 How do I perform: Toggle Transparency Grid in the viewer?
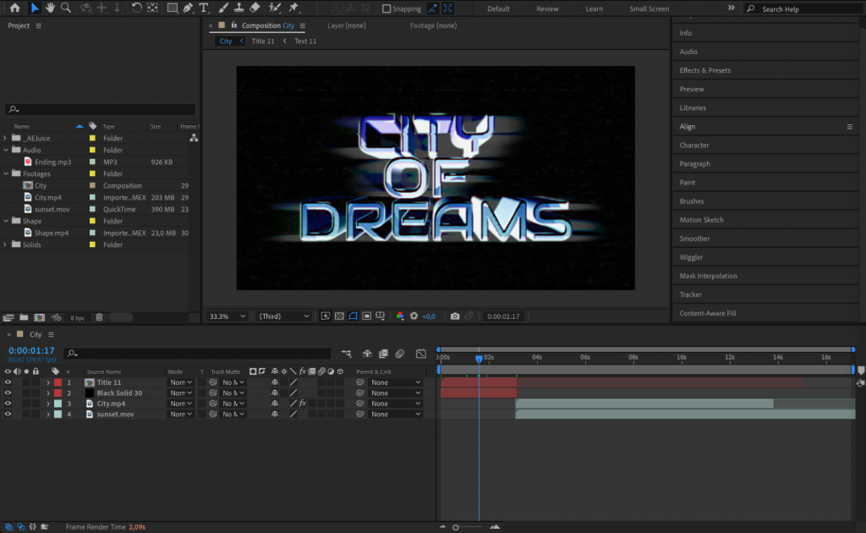pos(338,316)
